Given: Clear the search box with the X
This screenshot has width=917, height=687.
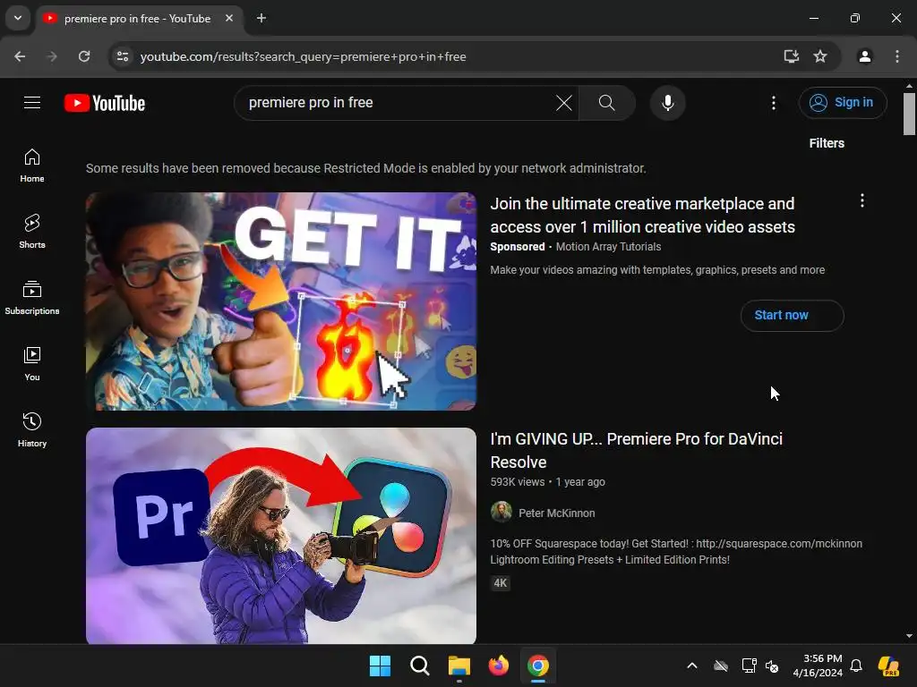Looking at the screenshot, I should click(x=564, y=103).
